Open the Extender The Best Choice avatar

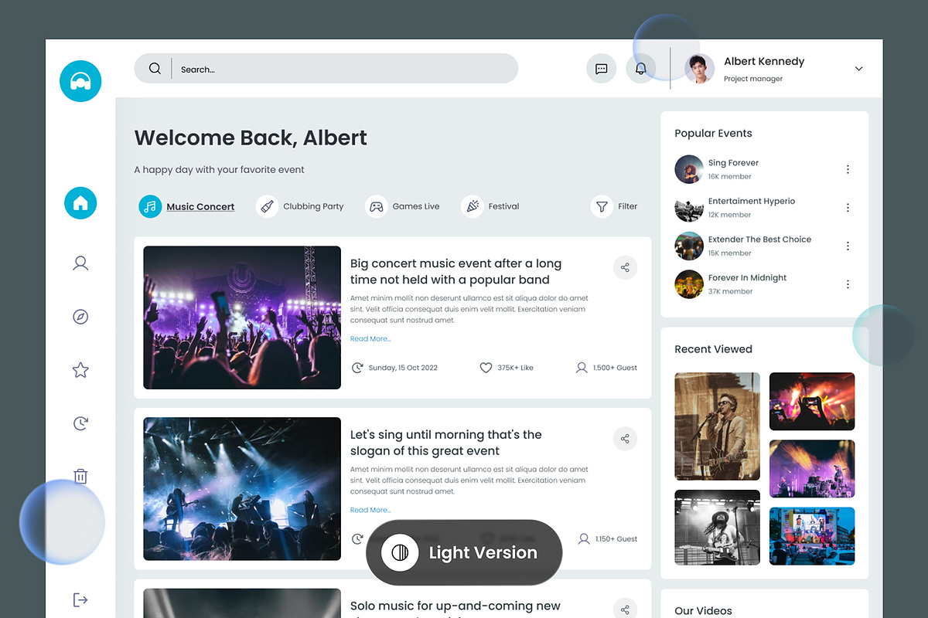click(689, 246)
